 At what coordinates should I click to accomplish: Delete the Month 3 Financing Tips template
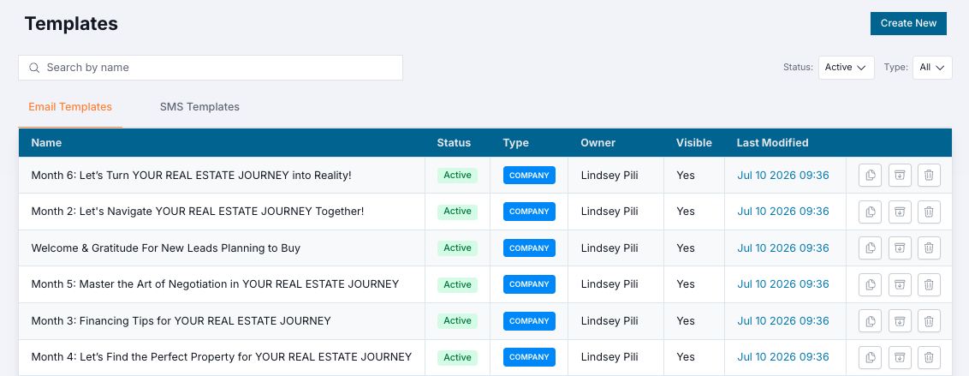pos(929,321)
